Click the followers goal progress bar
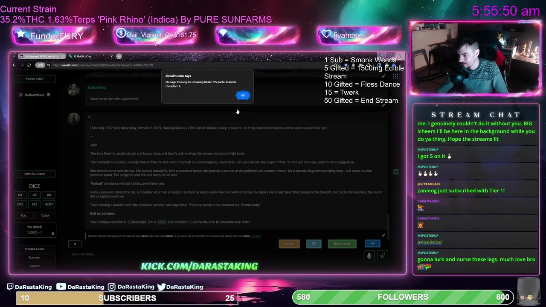The height and width of the screenshot is (307, 546). (x=403, y=297)
